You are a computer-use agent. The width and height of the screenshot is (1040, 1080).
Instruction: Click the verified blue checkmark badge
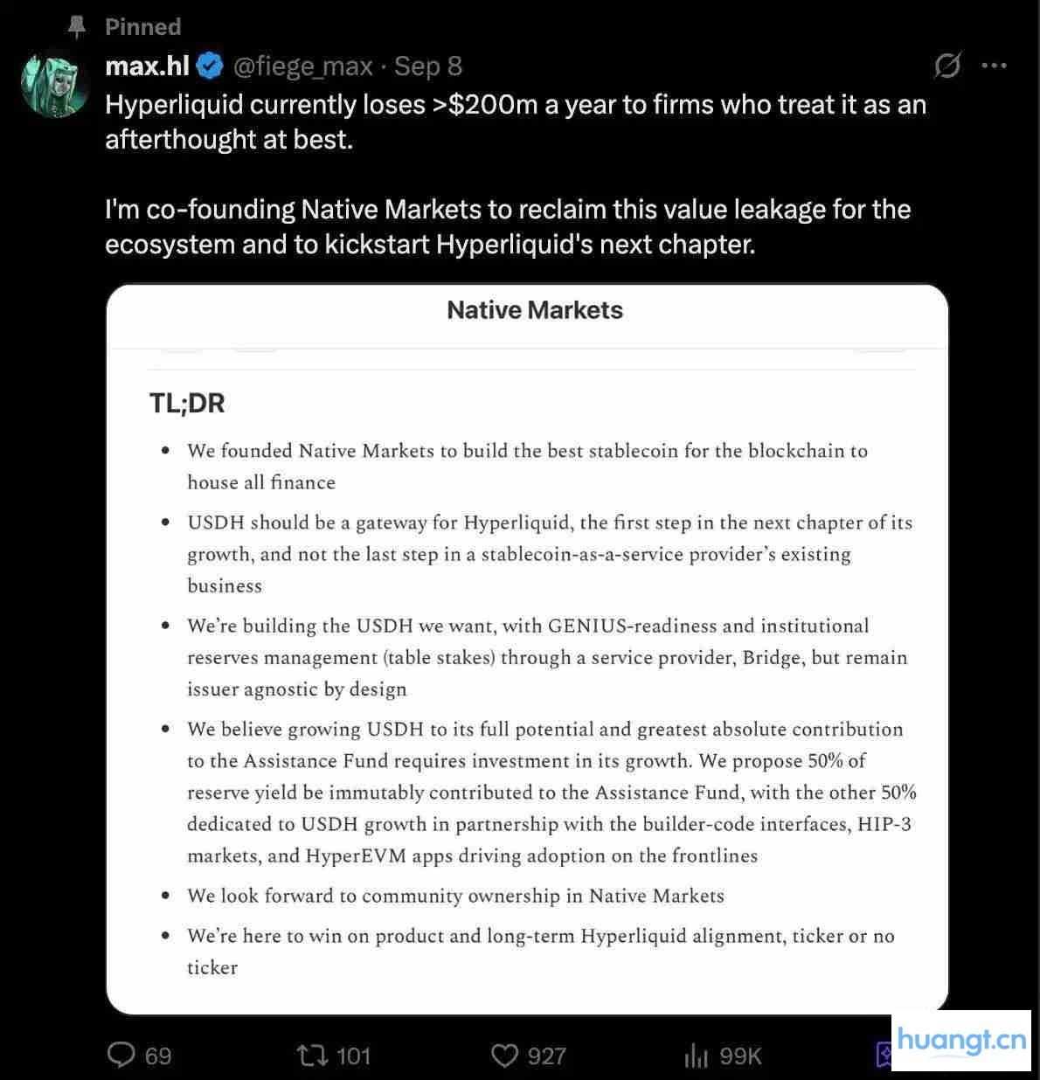click(209, 65)
